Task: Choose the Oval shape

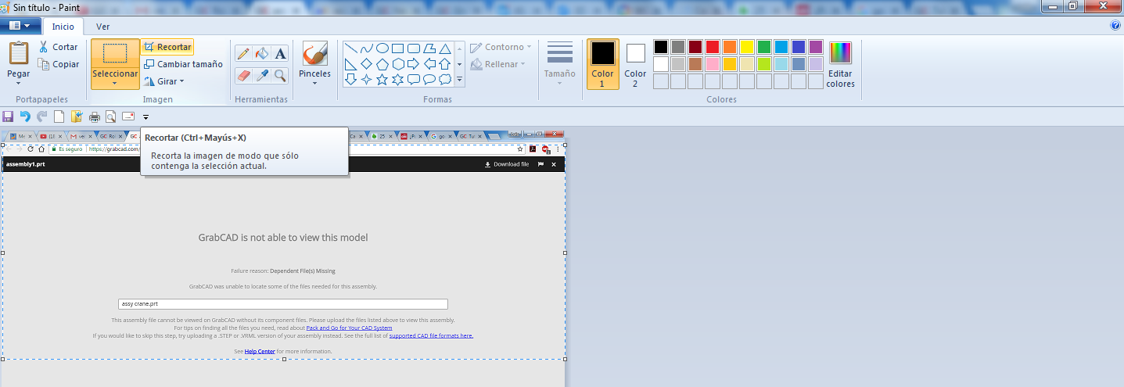Action: click(382, 48)
